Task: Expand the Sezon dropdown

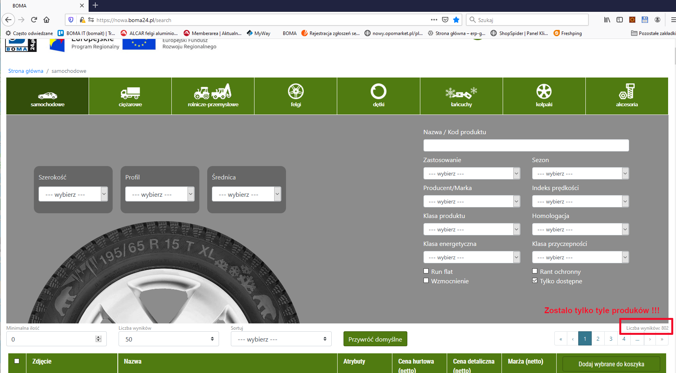Action: [580, 174]
